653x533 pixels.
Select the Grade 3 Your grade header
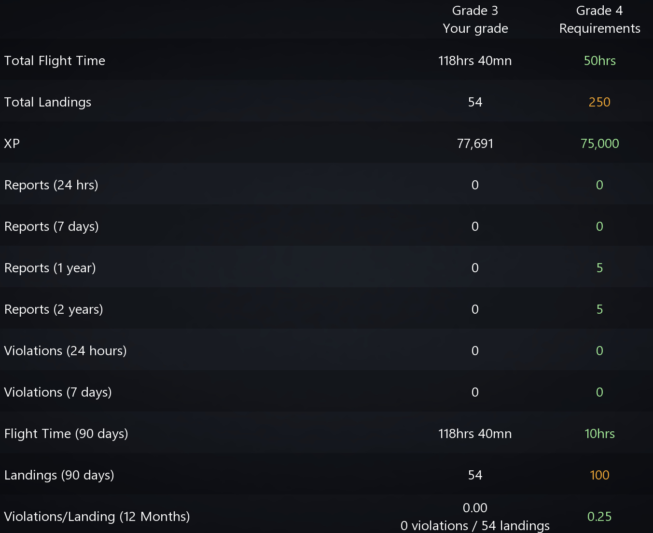(x=475, y=19)
